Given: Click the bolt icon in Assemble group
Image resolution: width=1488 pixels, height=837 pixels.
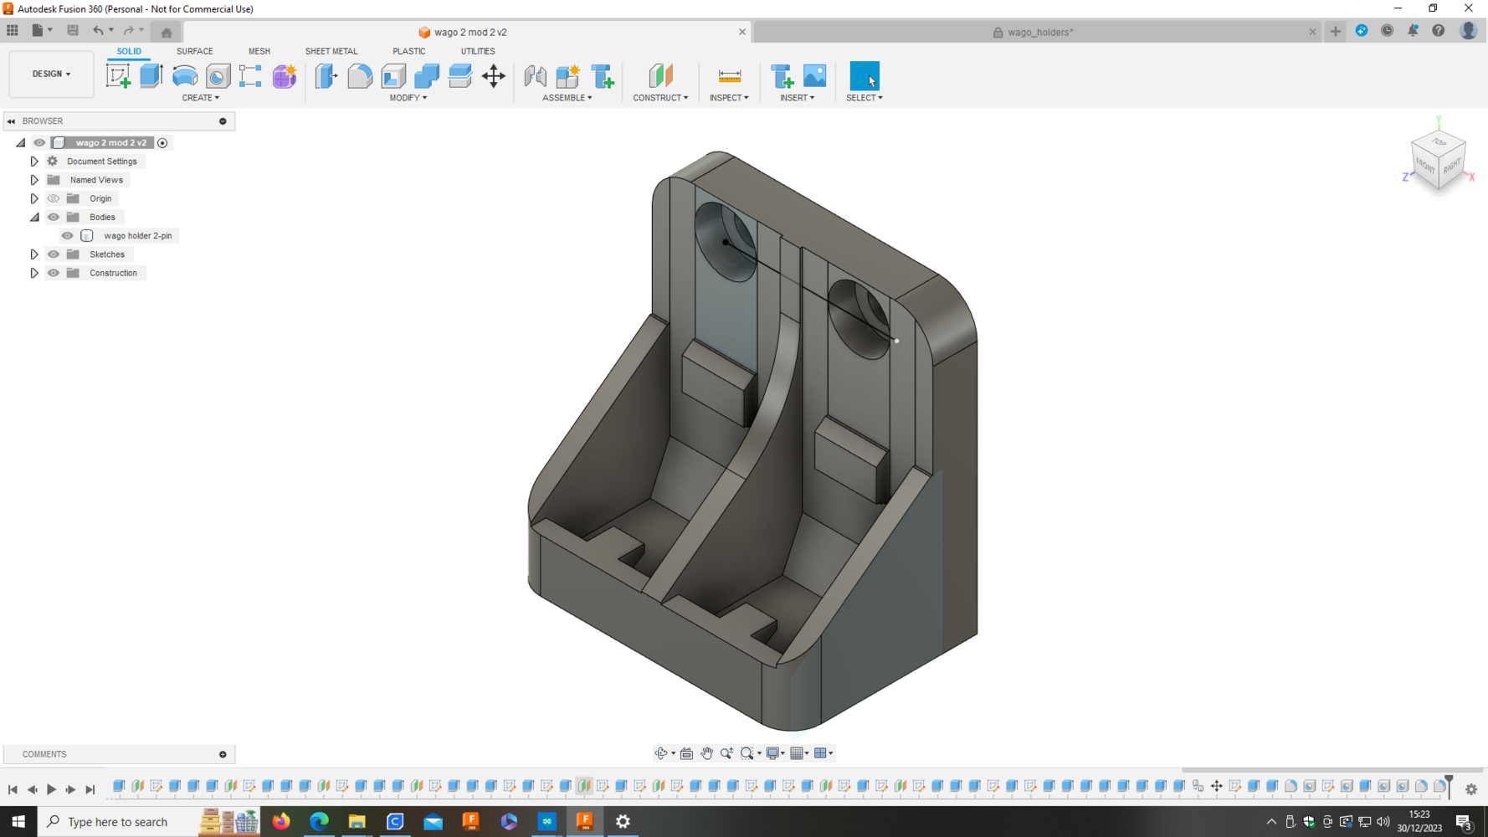Looking at the screenshot, I should click(x=603, y=76).
